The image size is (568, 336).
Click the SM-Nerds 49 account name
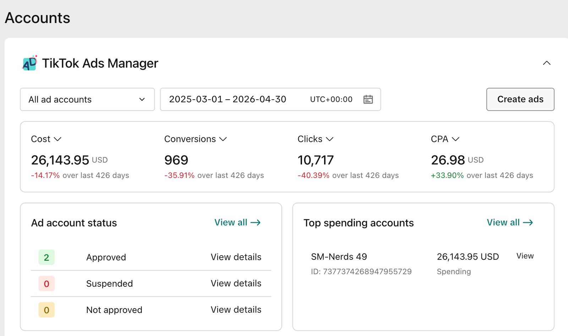click(x=339, y=257)
